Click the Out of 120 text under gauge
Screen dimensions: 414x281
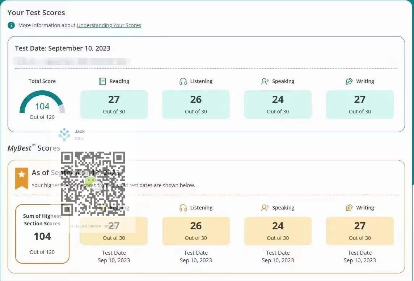42,117
